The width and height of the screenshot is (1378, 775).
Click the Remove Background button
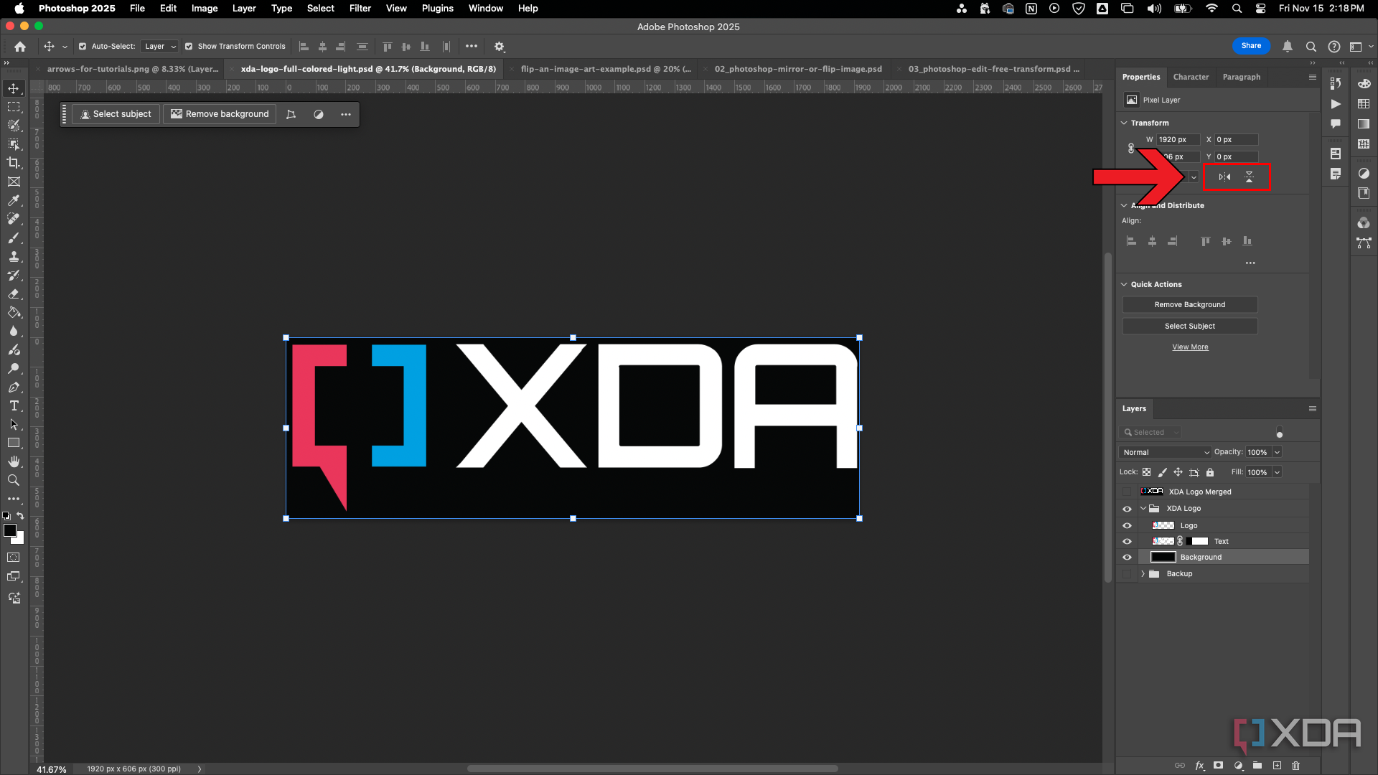(1190, 304)
